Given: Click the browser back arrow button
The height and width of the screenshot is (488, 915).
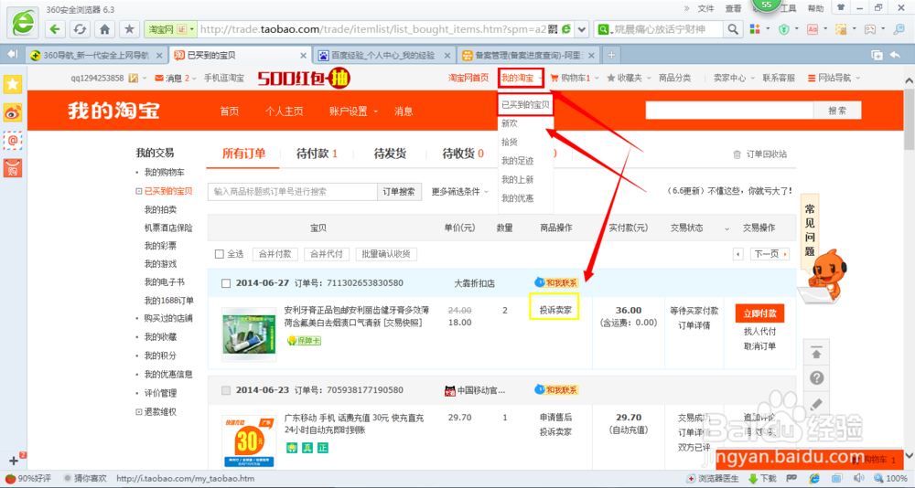Looking at the screenshot, I should click(x=55, y=28).
